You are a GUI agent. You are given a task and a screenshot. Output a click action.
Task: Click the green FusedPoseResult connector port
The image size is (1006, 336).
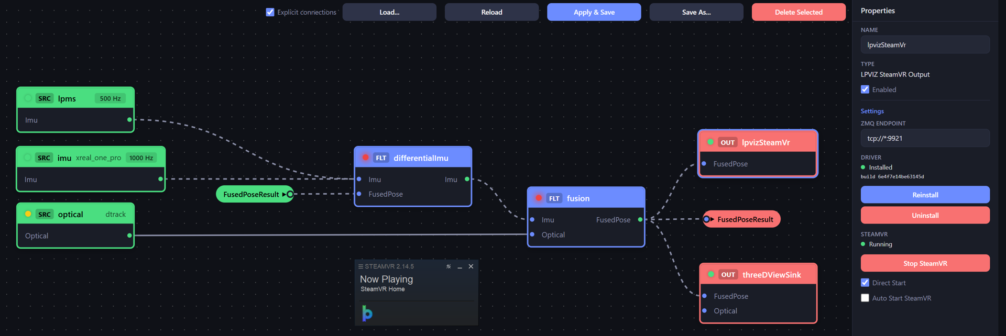[290, 194]
